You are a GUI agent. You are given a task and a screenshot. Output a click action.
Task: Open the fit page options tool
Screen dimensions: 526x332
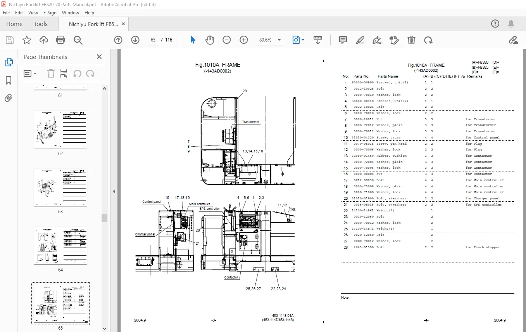point(296,40)
